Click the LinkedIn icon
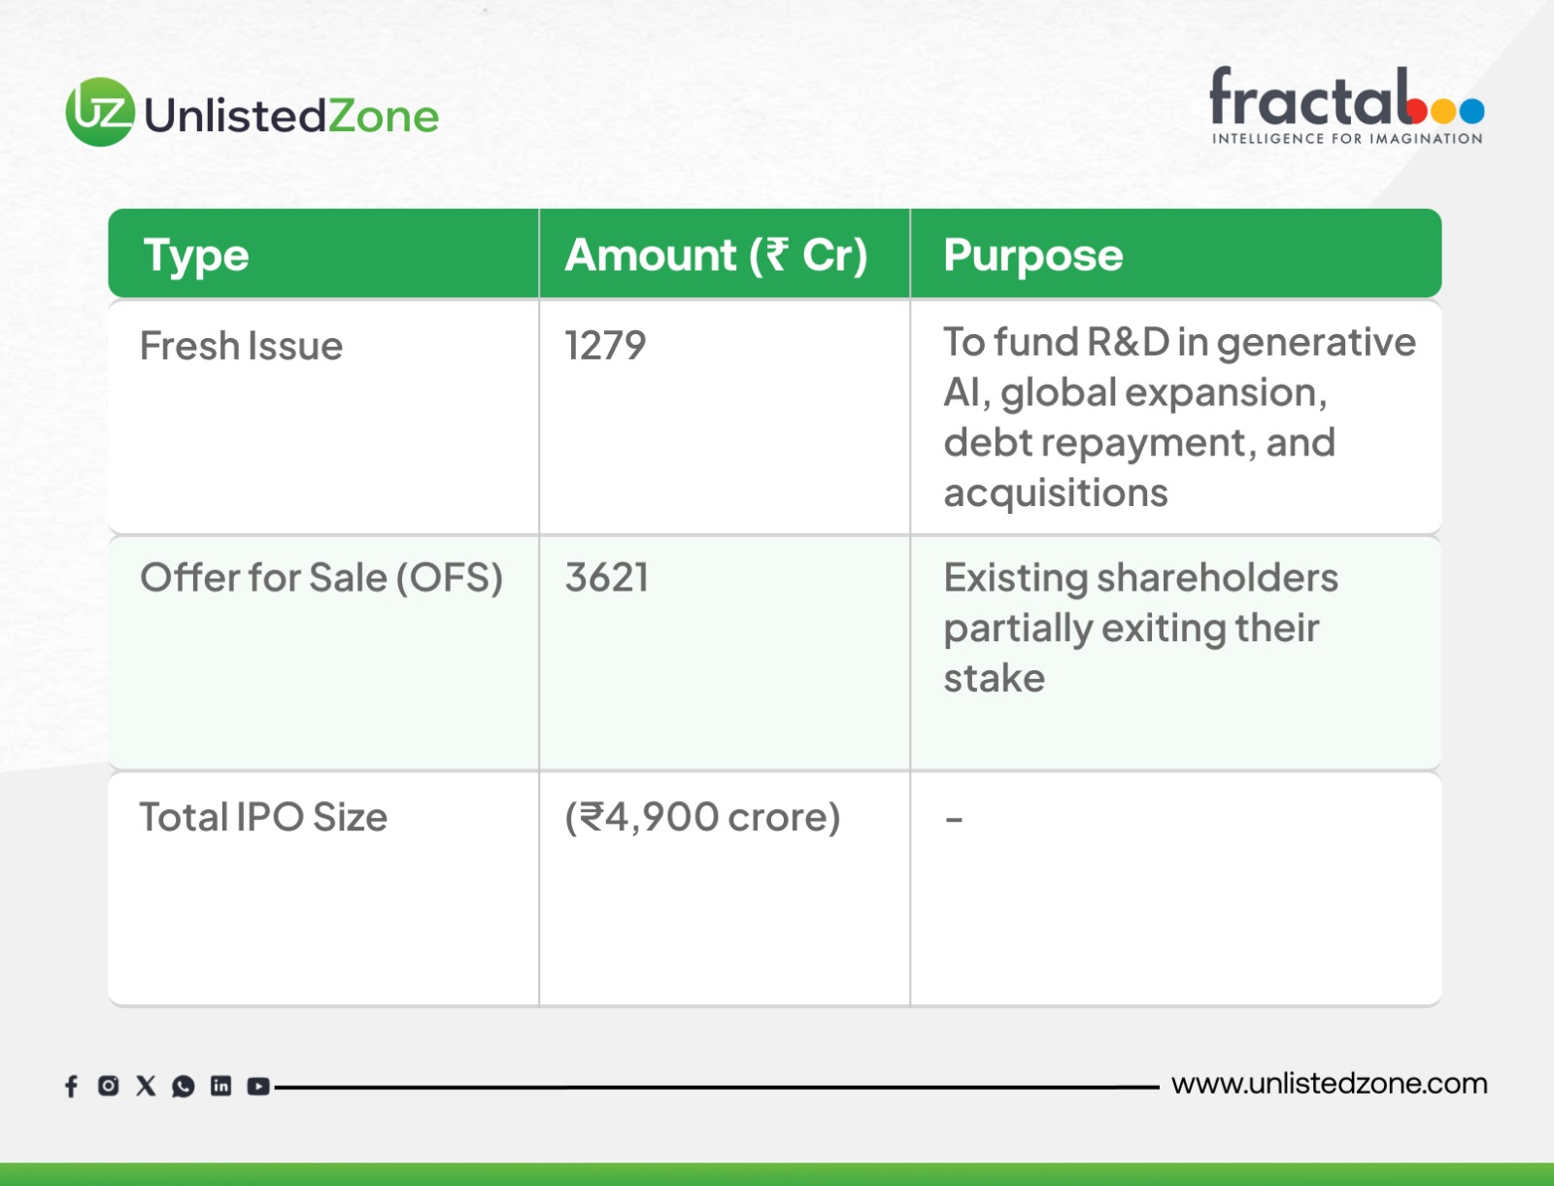 pyautogui.click(x=220, y=1086)
